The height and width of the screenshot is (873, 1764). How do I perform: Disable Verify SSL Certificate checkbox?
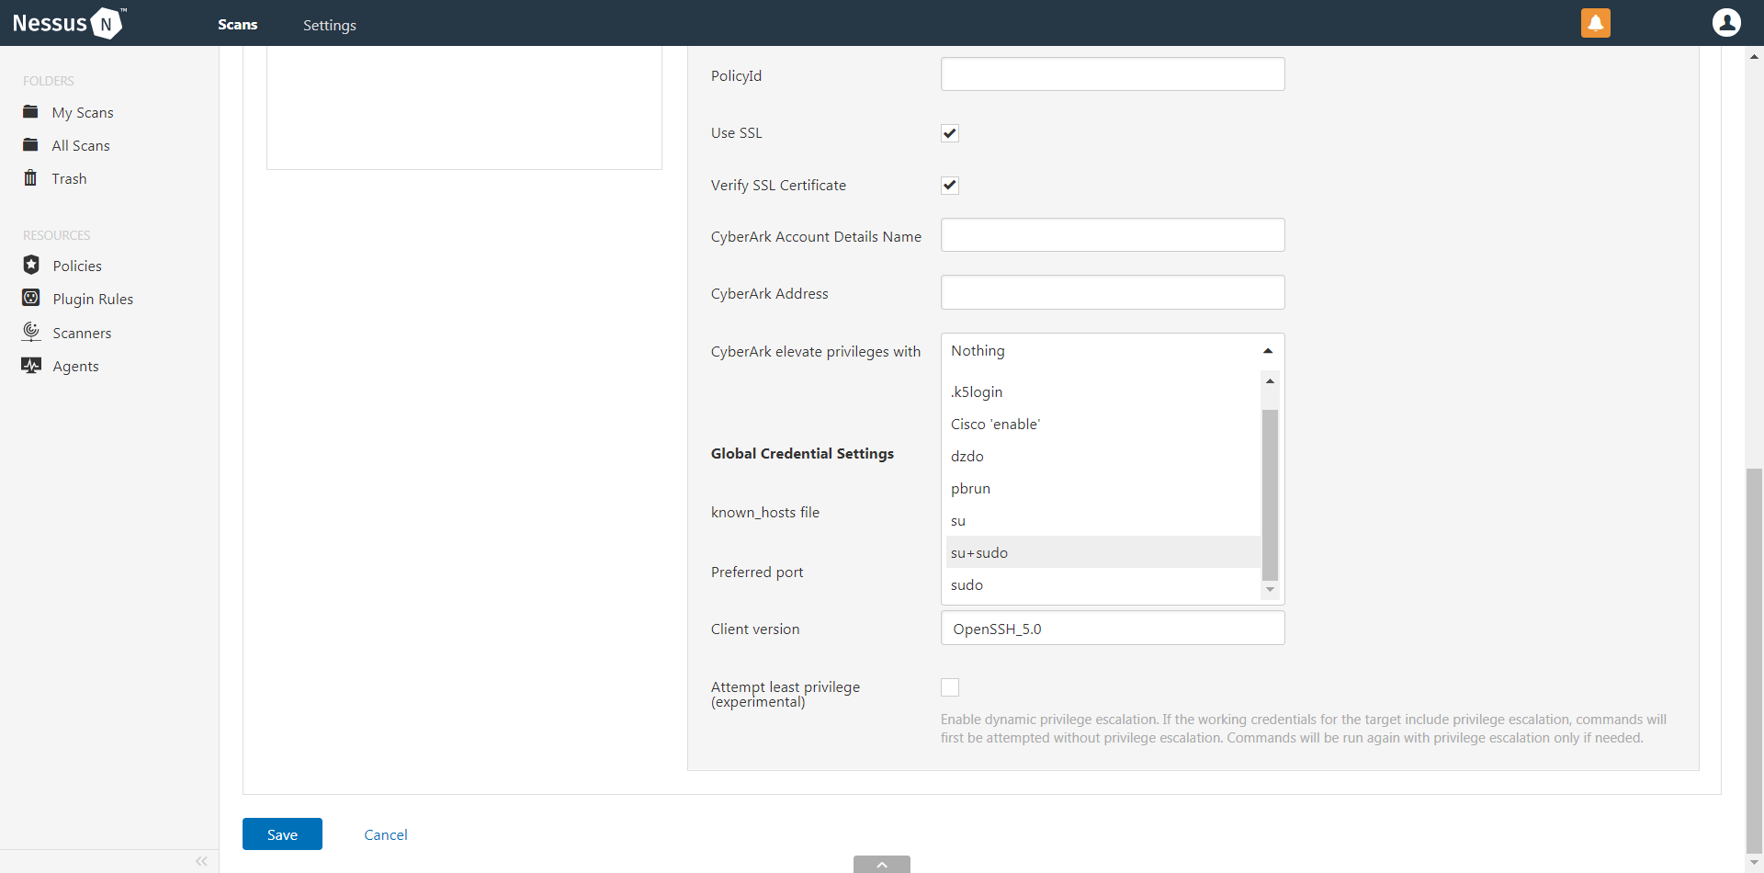coord(950,186)
